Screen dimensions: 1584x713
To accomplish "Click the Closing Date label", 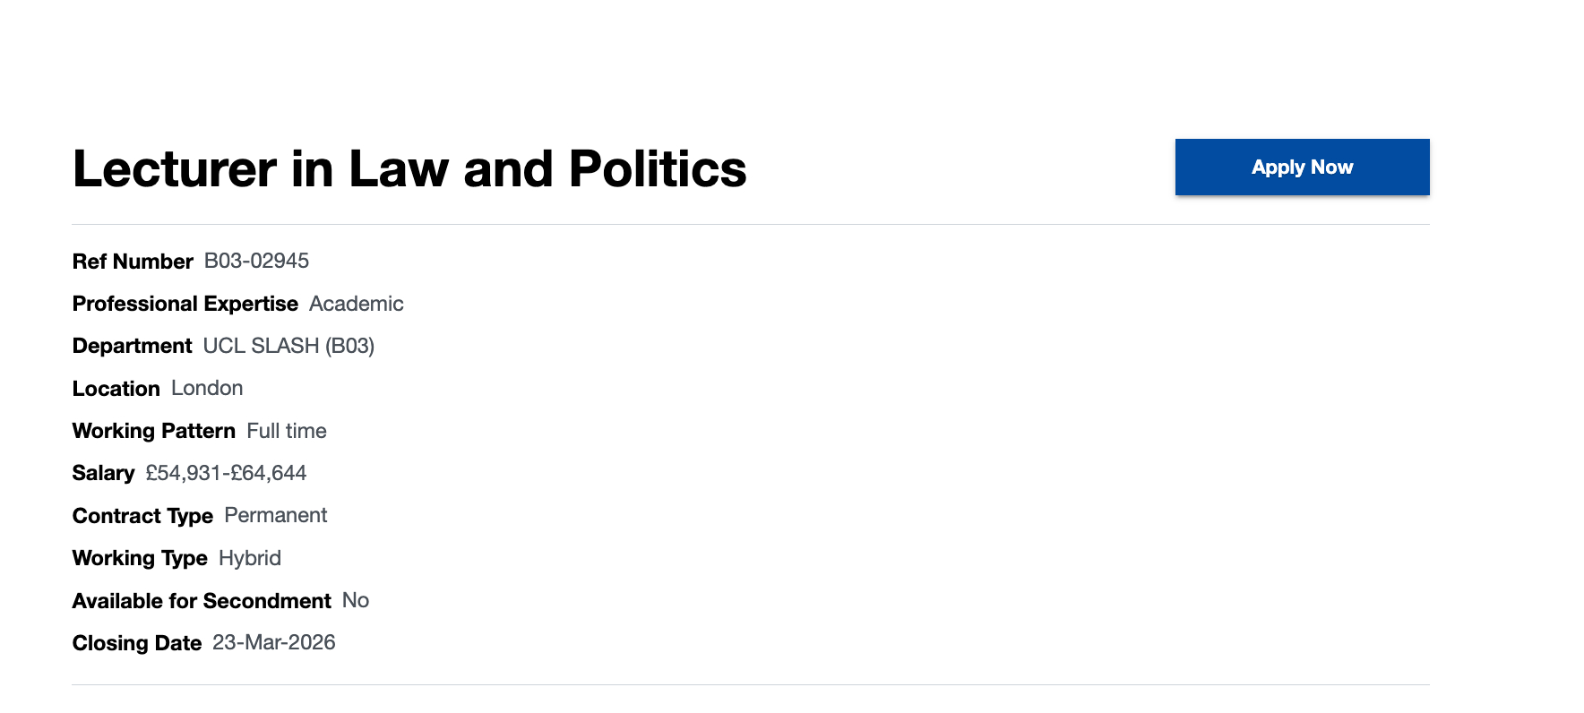I will pyautogui.click(x=136, y=643).
